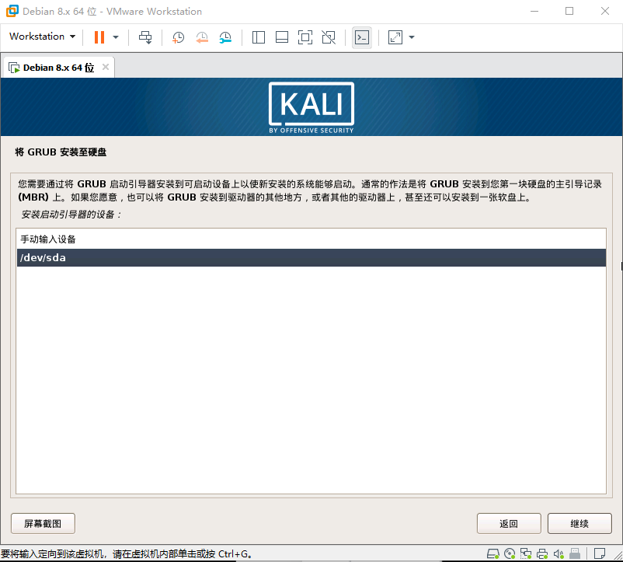The image size is (623, 562).
Task: Toggle the thumbnail bar view
Action: pyautogui.click(x=282, y=37)
